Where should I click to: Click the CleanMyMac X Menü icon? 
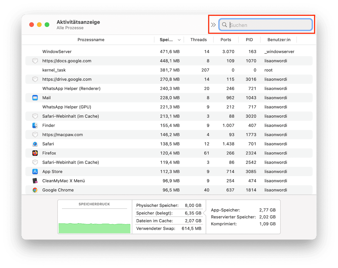click(35, 181)
